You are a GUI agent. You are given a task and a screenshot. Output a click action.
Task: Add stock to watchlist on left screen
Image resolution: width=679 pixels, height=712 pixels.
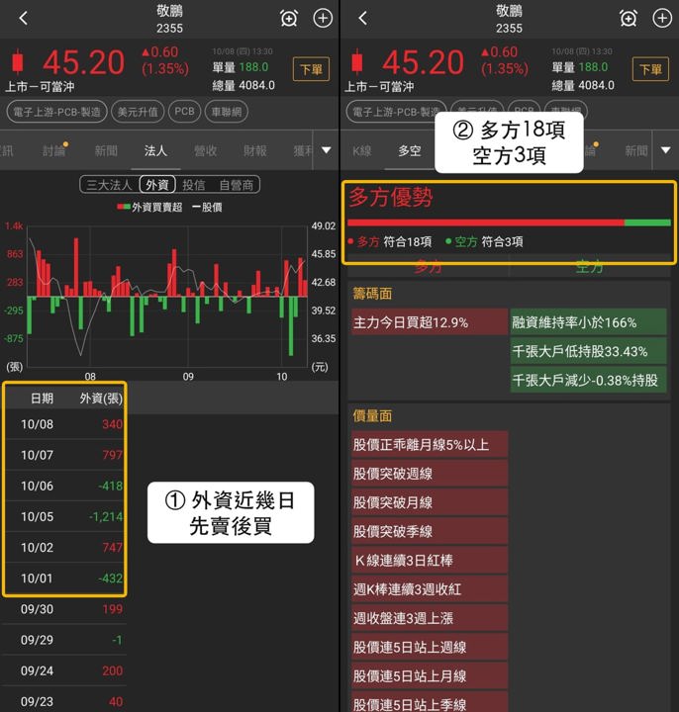[x=323, y=18]
